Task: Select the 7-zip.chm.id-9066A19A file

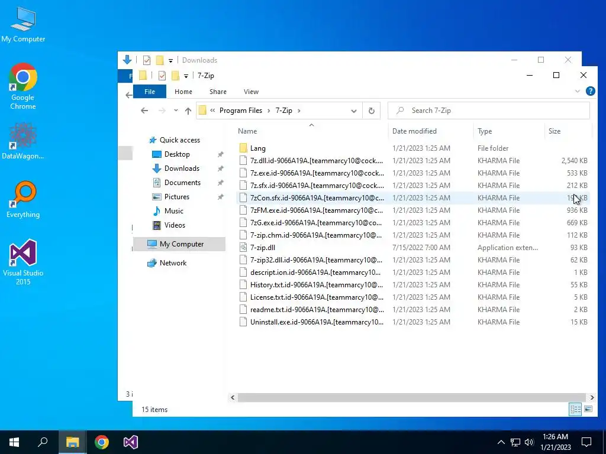Action: click(x=412, y=235)
